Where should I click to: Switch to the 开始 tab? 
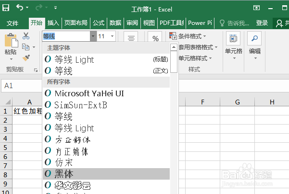pos(37,23)
